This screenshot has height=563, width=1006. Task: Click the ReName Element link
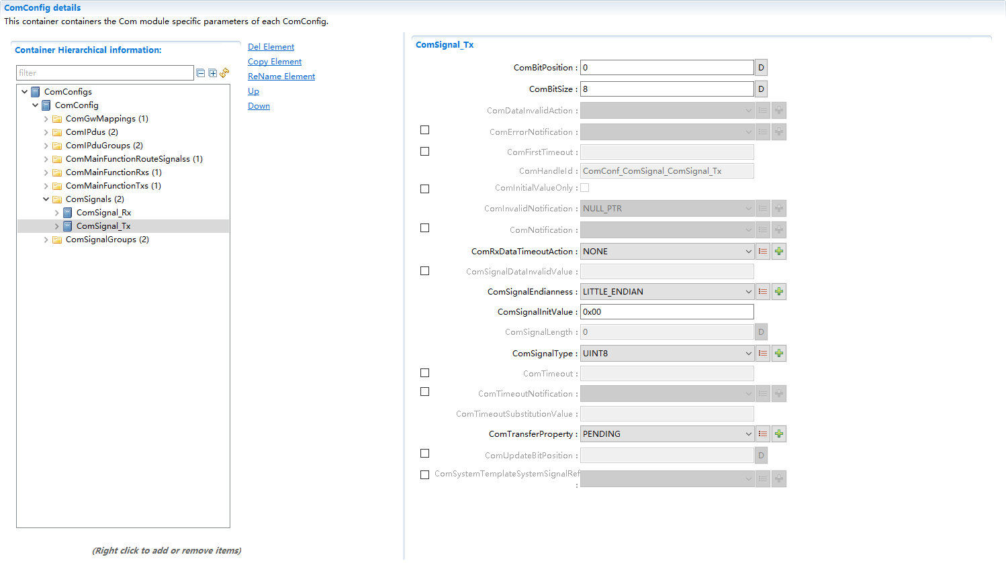[281, 76]
